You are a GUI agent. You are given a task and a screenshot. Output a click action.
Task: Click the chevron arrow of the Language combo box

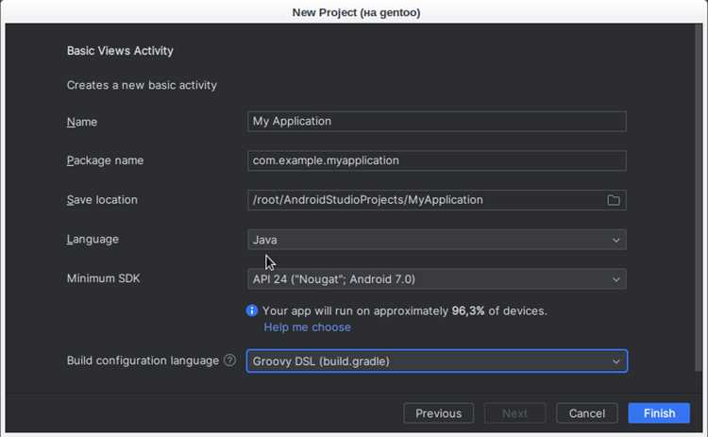point(615,240)
